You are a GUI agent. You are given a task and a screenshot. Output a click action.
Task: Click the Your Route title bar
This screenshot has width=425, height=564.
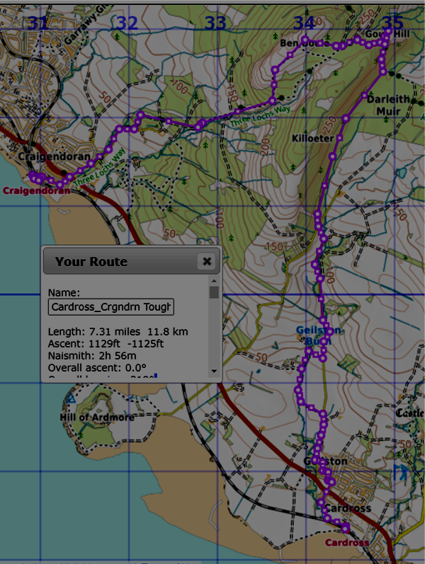[120, 261]
